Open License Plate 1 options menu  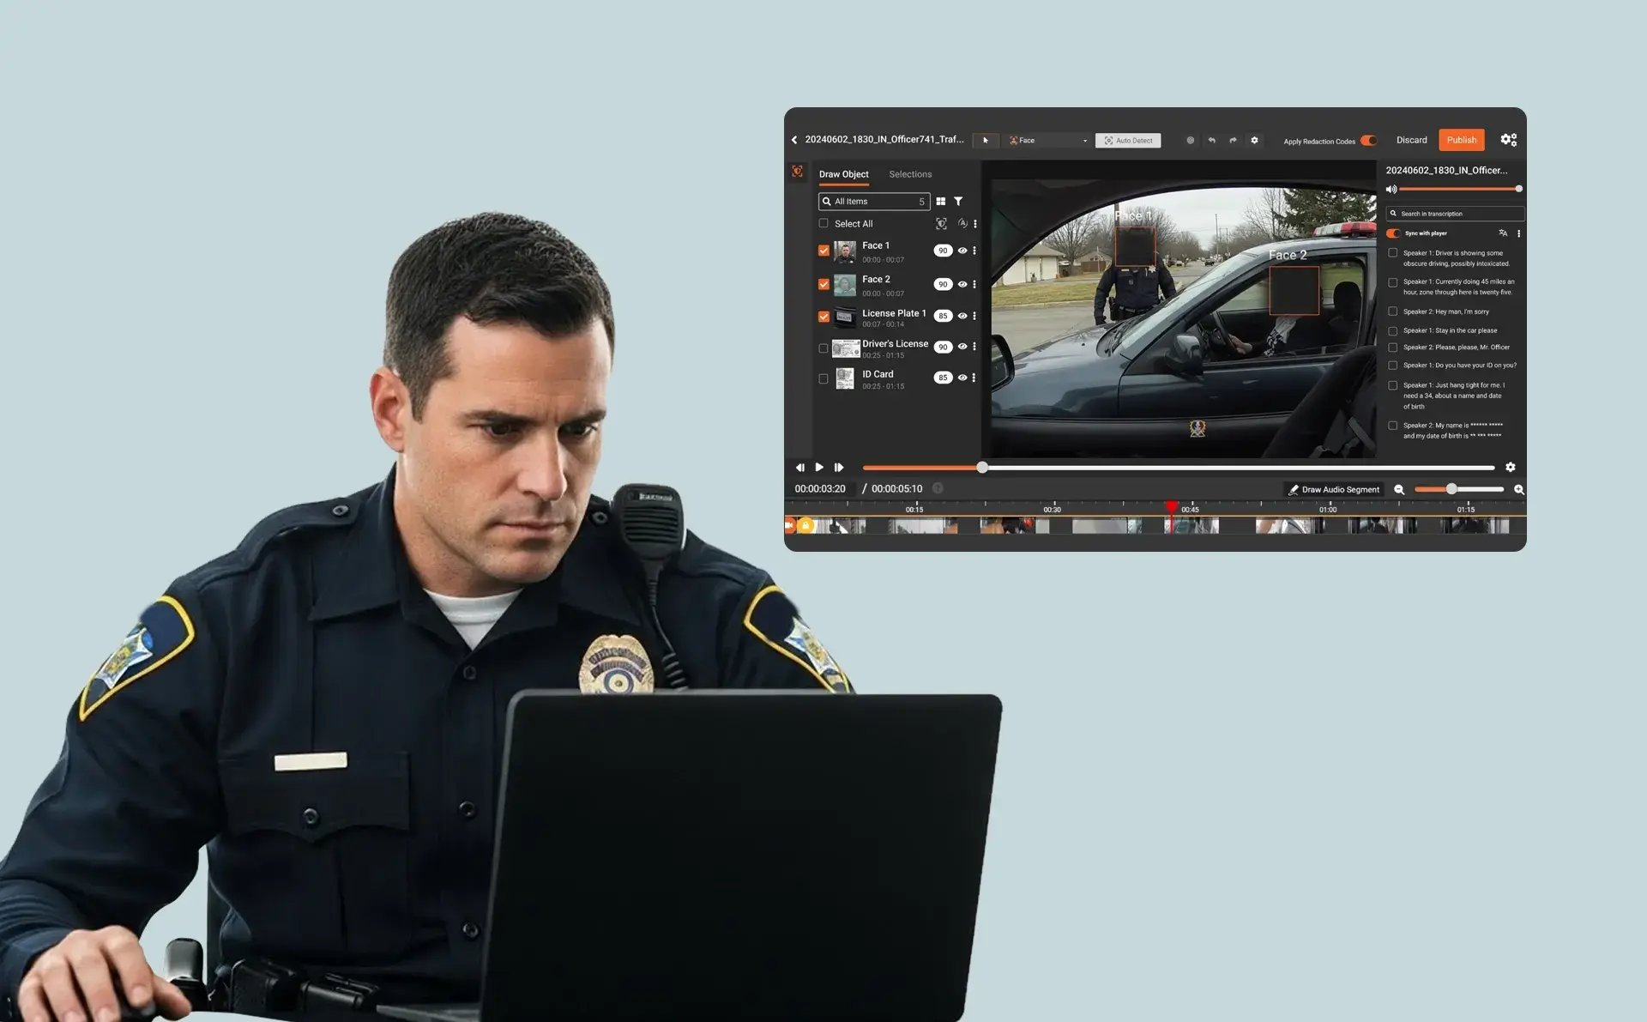[x=974, y=316]
